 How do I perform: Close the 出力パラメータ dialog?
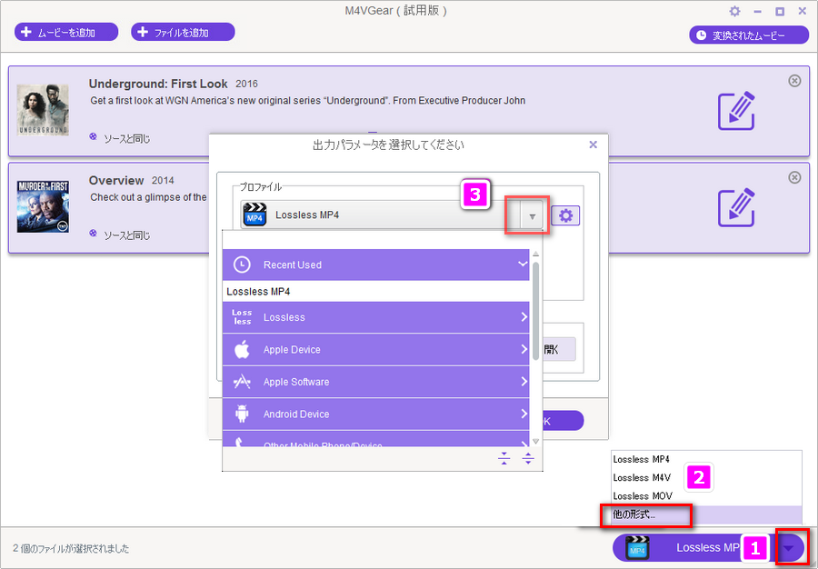click(594, 145)
